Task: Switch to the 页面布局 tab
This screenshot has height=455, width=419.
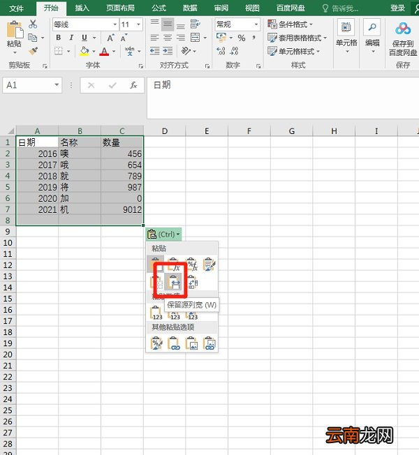Action: click(121, 8)
